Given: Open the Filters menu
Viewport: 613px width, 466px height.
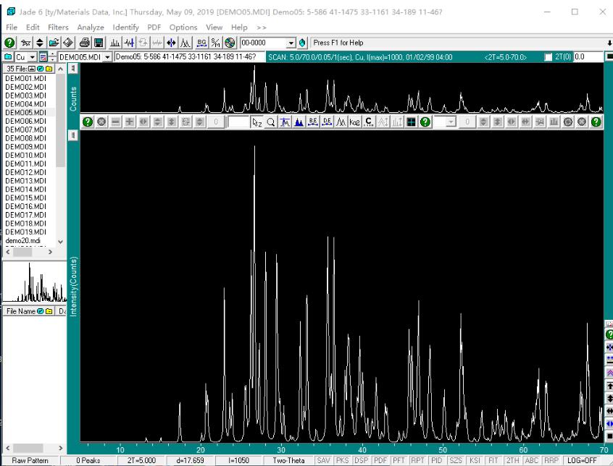Looking at the screenshot, I should coord(58,27).
